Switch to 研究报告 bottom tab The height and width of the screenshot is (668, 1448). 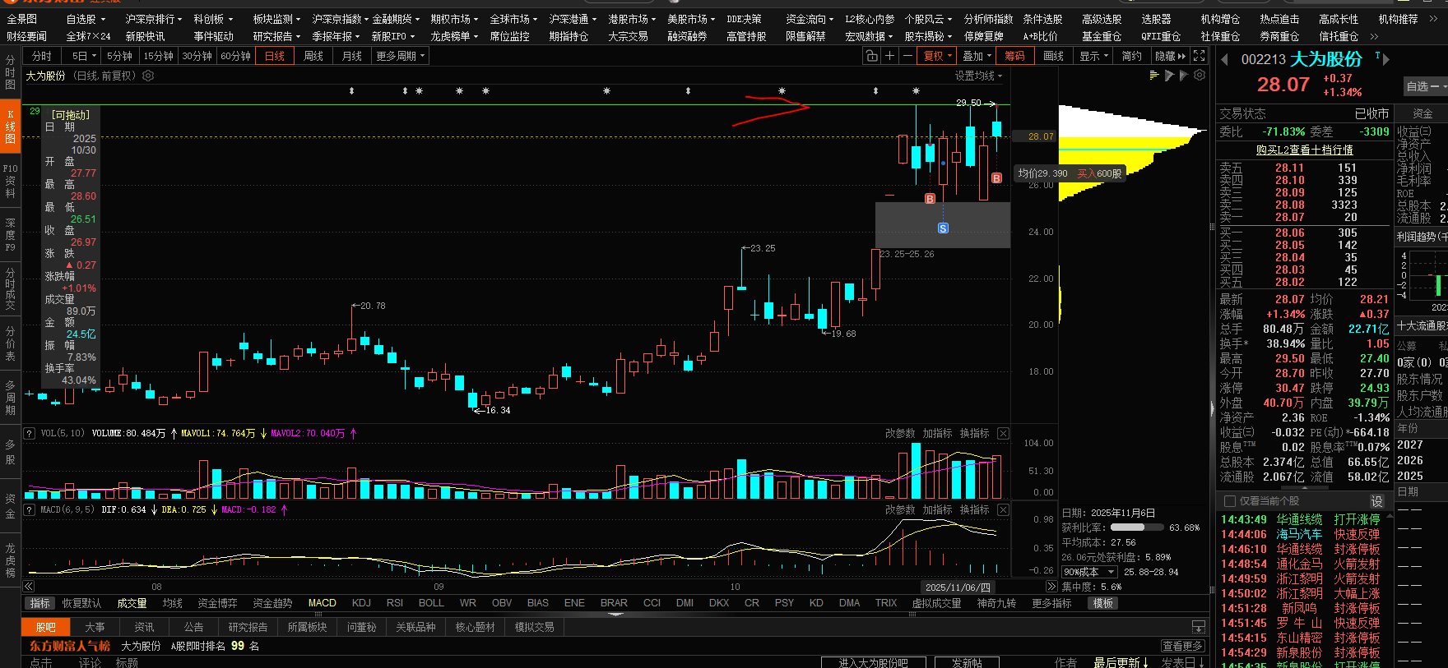(247, 627)
